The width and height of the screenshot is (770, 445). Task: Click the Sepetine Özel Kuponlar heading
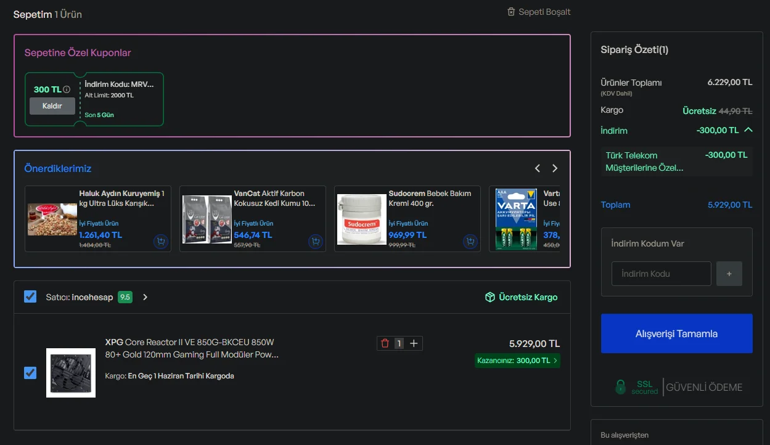pyautogui.click(x=78, y=53)
